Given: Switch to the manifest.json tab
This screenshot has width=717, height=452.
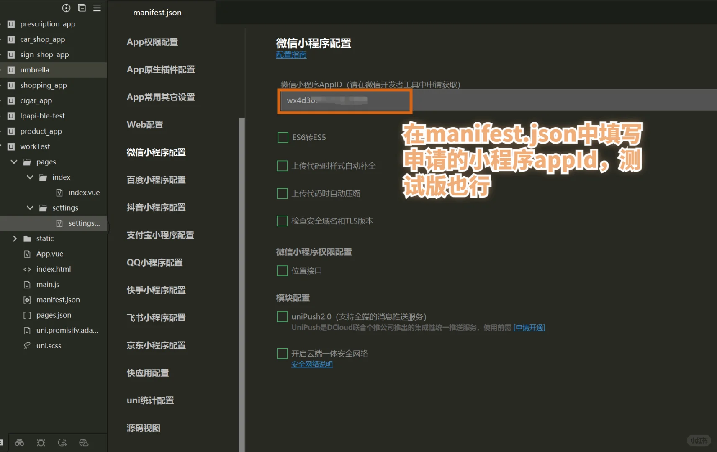Looking at the screenshot, I should point(157,13).
